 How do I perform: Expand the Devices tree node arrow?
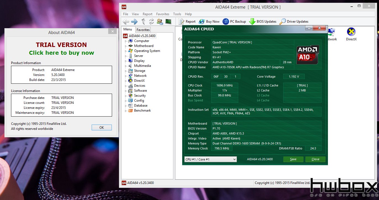(x=126, y=86)
